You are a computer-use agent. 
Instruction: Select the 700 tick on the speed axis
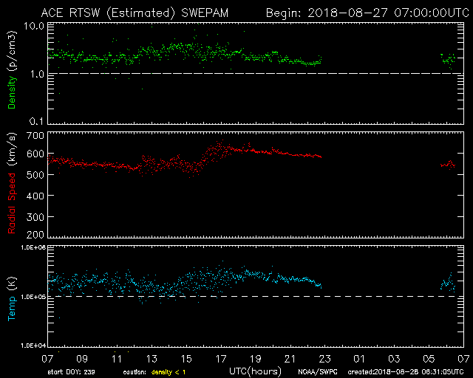(35, 137)
